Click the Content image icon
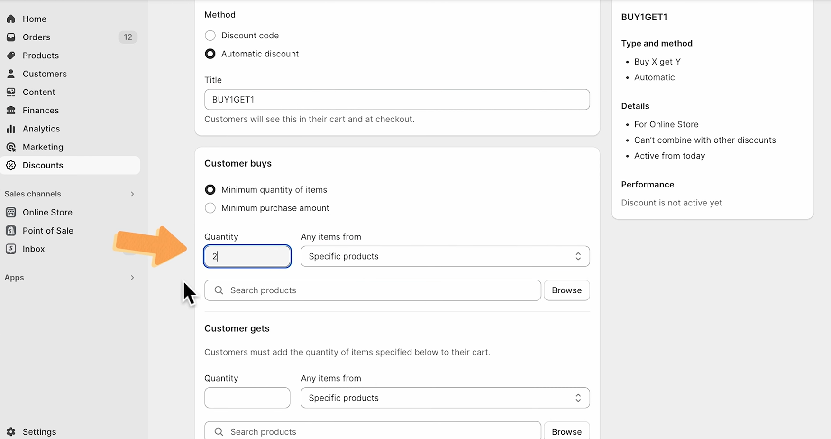 (11, 92)
